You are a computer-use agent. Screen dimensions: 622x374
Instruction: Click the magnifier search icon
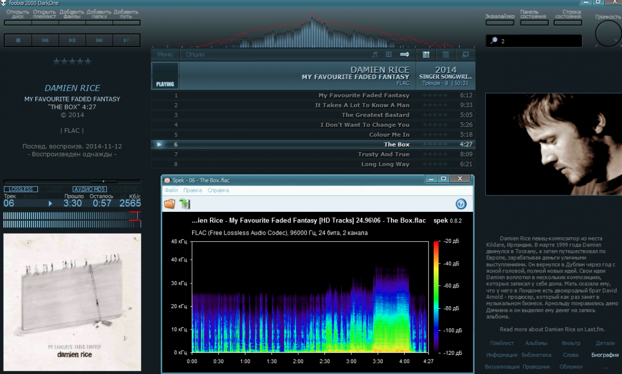493,41
